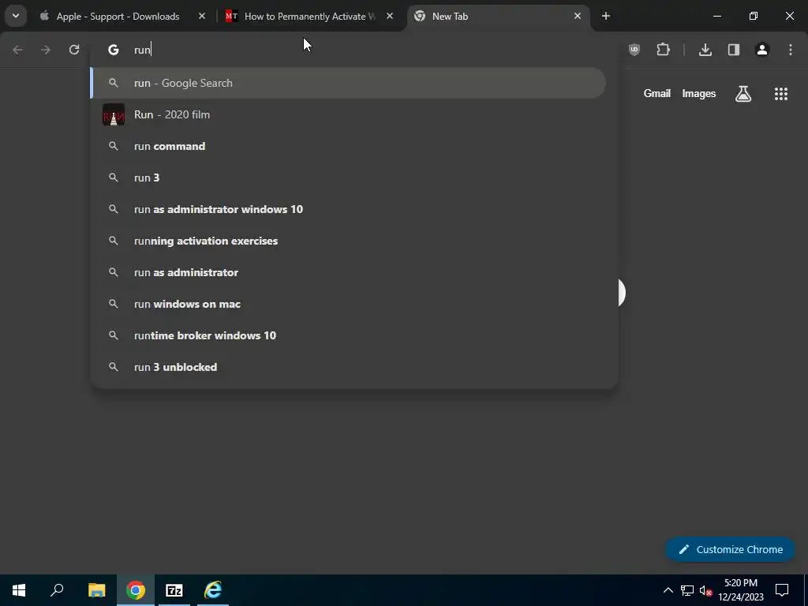The width and height of the screenshot is (808, 606).
Task: Open the uBlock Origin shield extension
Action: [x=634, y=50]
